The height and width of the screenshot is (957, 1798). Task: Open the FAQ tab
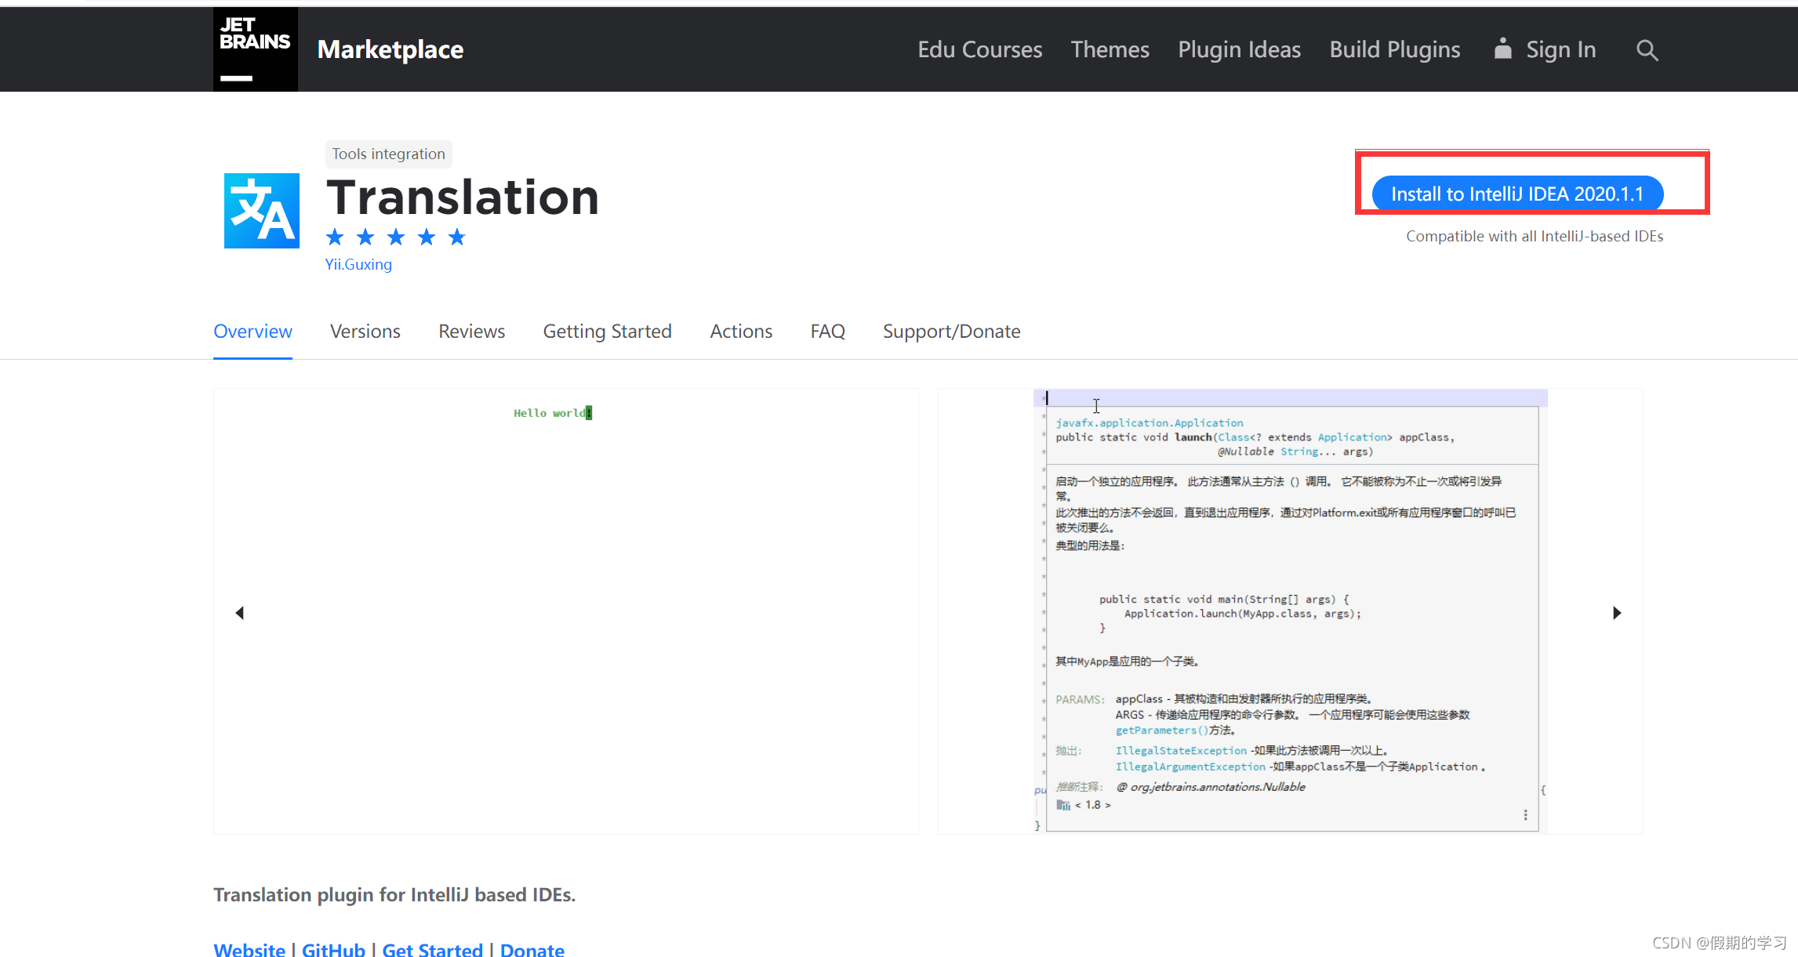tap(828, 332)
